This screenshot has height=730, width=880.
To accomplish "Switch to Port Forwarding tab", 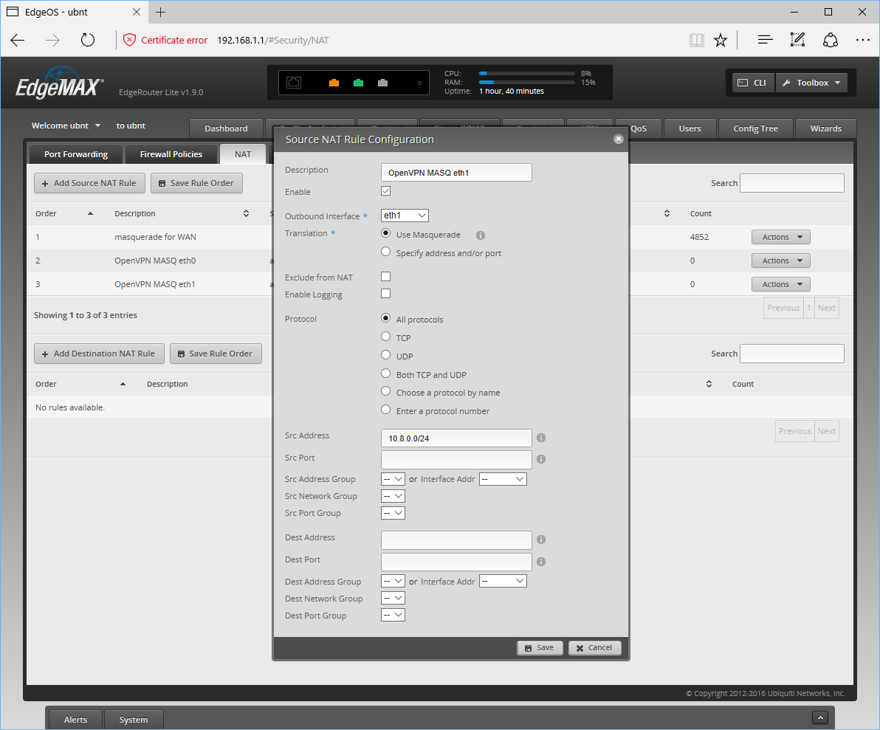I will (75, 154).
